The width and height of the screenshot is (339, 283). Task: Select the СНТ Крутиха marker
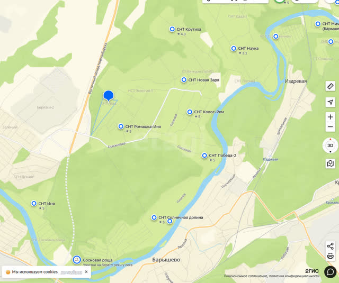[x=172, y=29]
